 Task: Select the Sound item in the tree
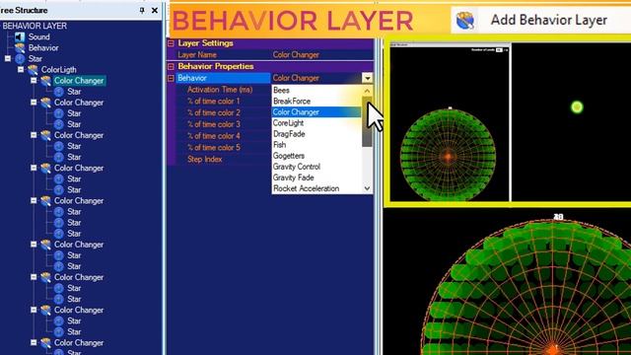tap(39, 37)
